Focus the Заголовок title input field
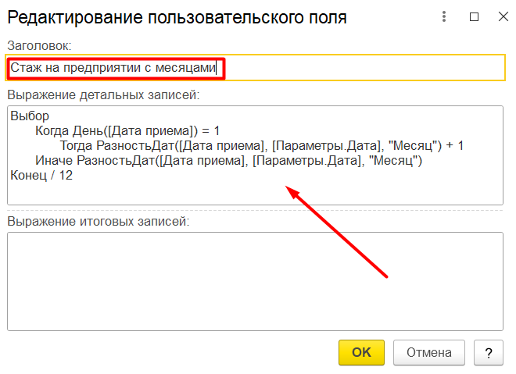Image resolution: width=516 pixels, height=374 pixels. (x=256, y=68)
